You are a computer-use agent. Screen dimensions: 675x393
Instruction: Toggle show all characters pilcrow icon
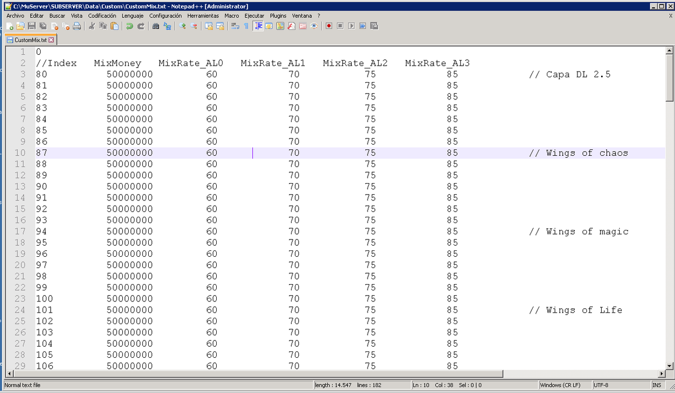[x=246, y=26]
